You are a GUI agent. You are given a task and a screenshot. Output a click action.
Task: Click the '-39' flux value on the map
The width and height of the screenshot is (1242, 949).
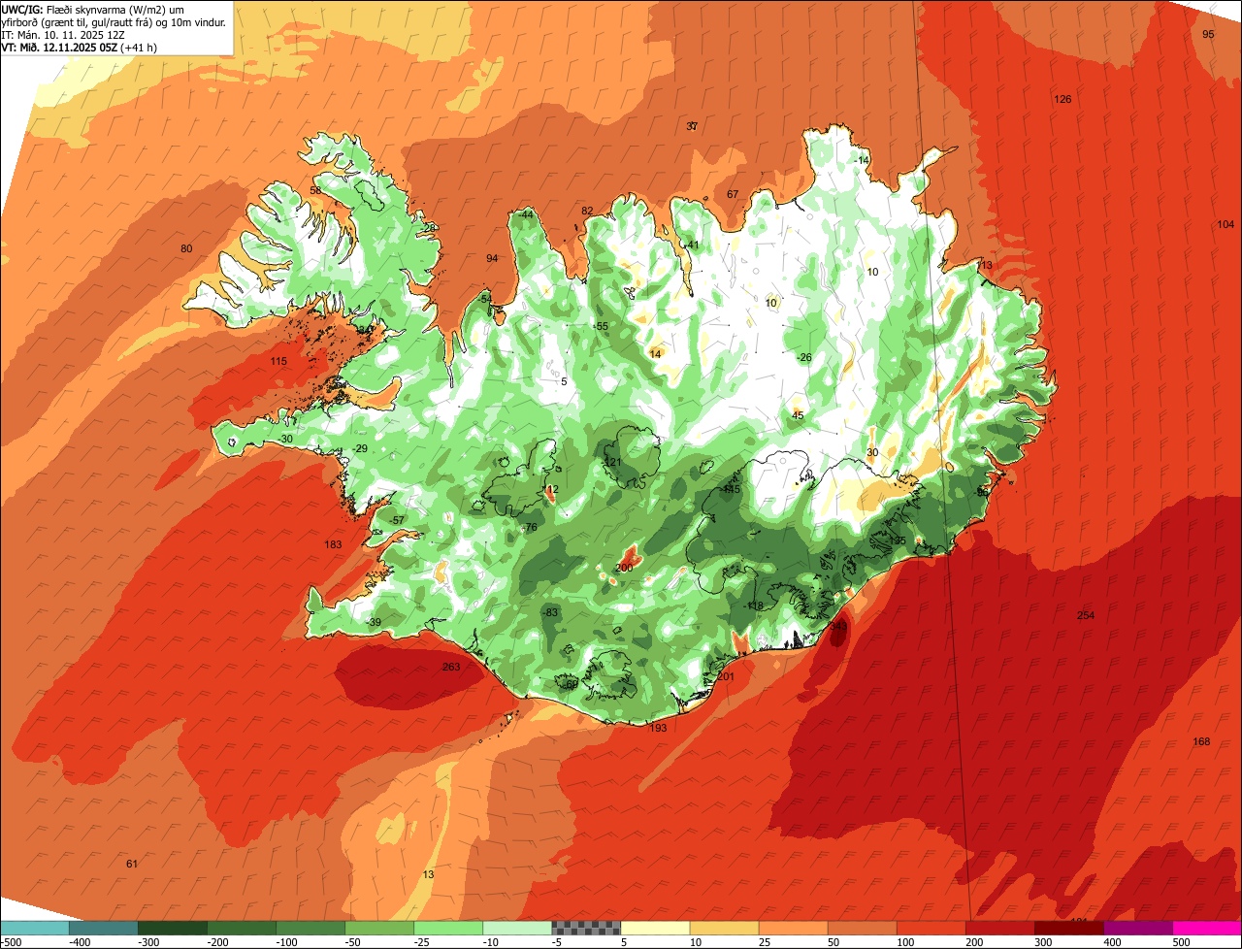point(374,622)
